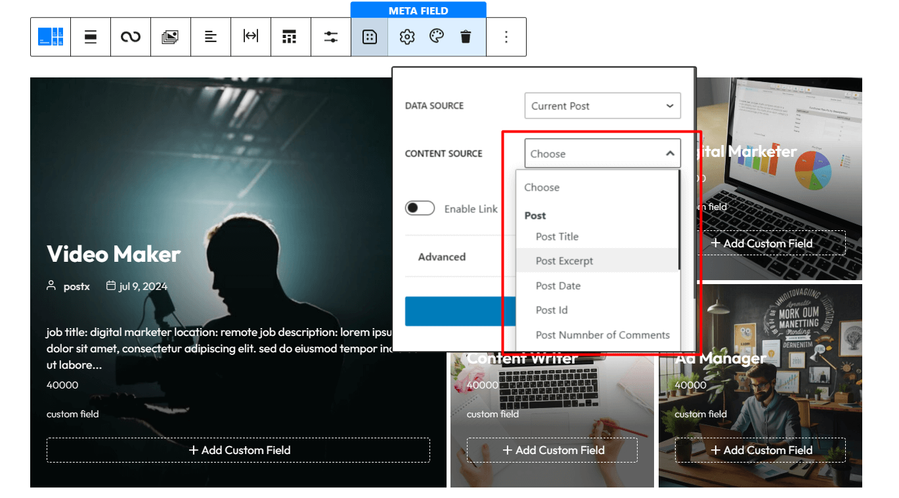Open the three-dot options menu
Screen dimensions: 899x498
[506, 36]
